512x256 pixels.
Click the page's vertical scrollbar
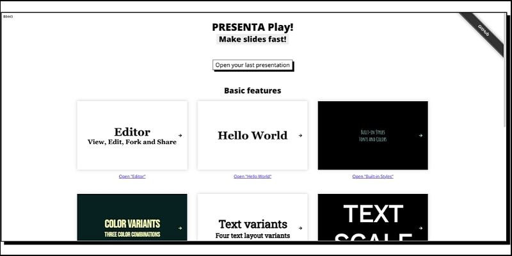(506, 70)
